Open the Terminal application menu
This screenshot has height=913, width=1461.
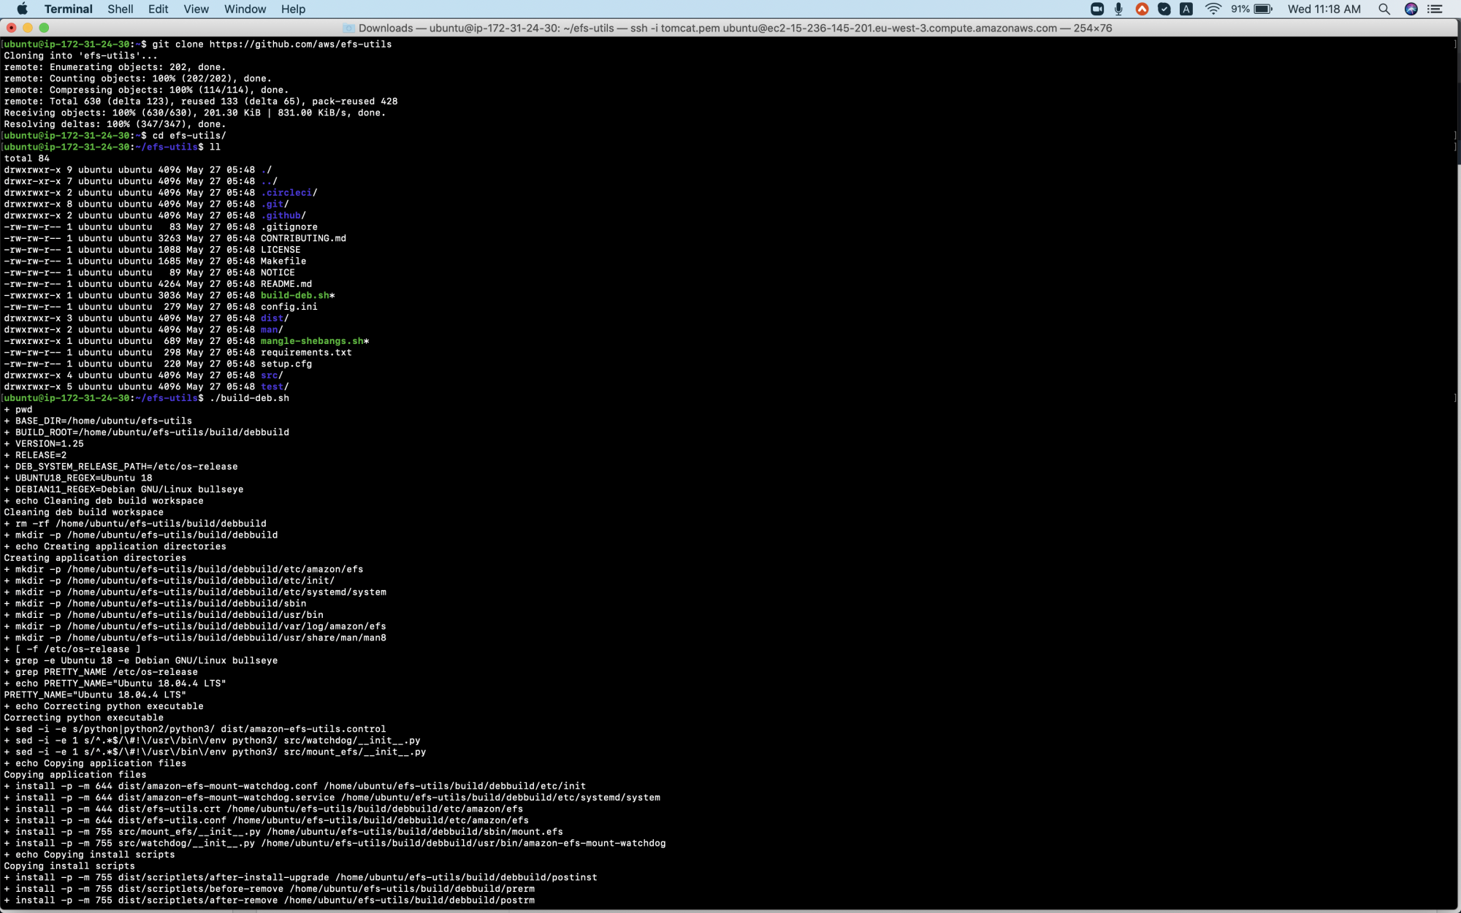pyautogui.click(x=68, y=9)
